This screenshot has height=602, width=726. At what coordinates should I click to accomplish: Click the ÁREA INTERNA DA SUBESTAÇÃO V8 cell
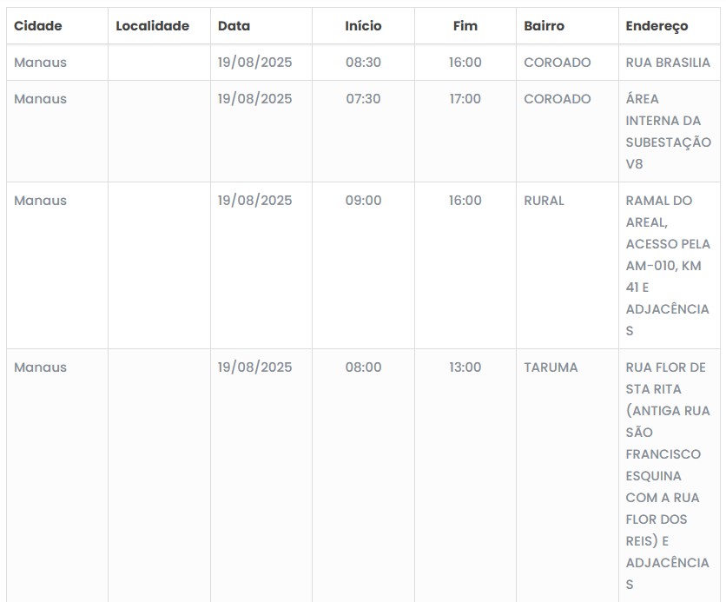coord(668,131)
